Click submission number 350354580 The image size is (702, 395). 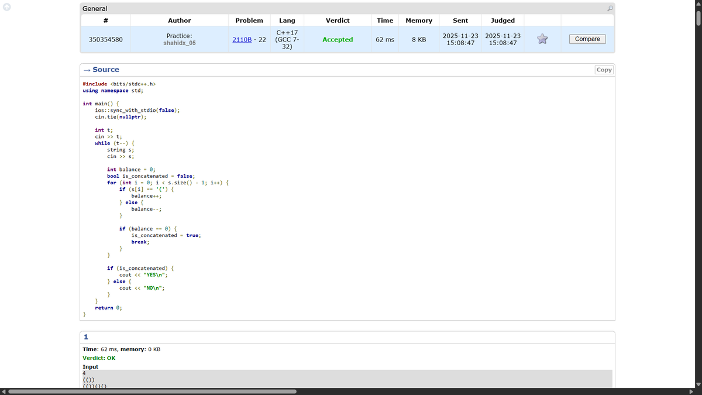[x=105, y=40]
